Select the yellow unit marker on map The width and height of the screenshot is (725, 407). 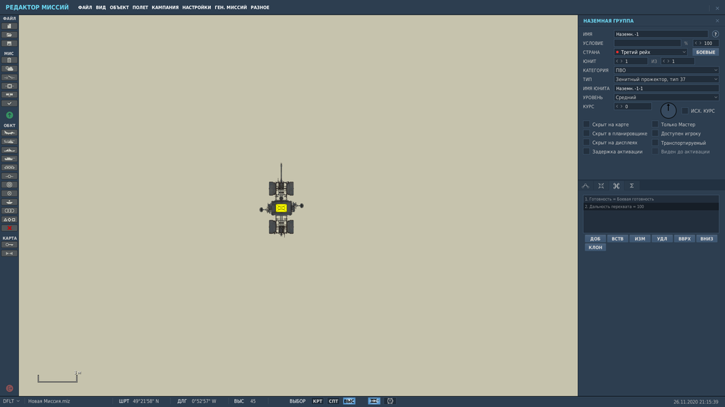[281, 209]
